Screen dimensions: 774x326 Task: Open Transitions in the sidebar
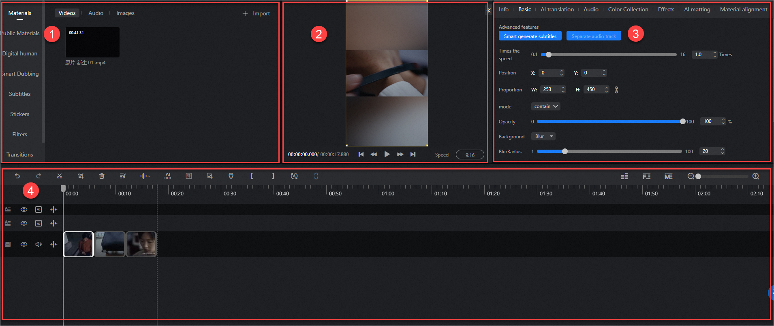[x=20, y=155]
